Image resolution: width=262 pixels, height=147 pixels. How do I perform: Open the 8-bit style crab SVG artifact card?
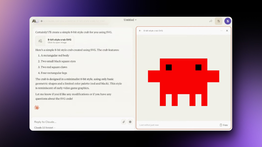[55, 41]
